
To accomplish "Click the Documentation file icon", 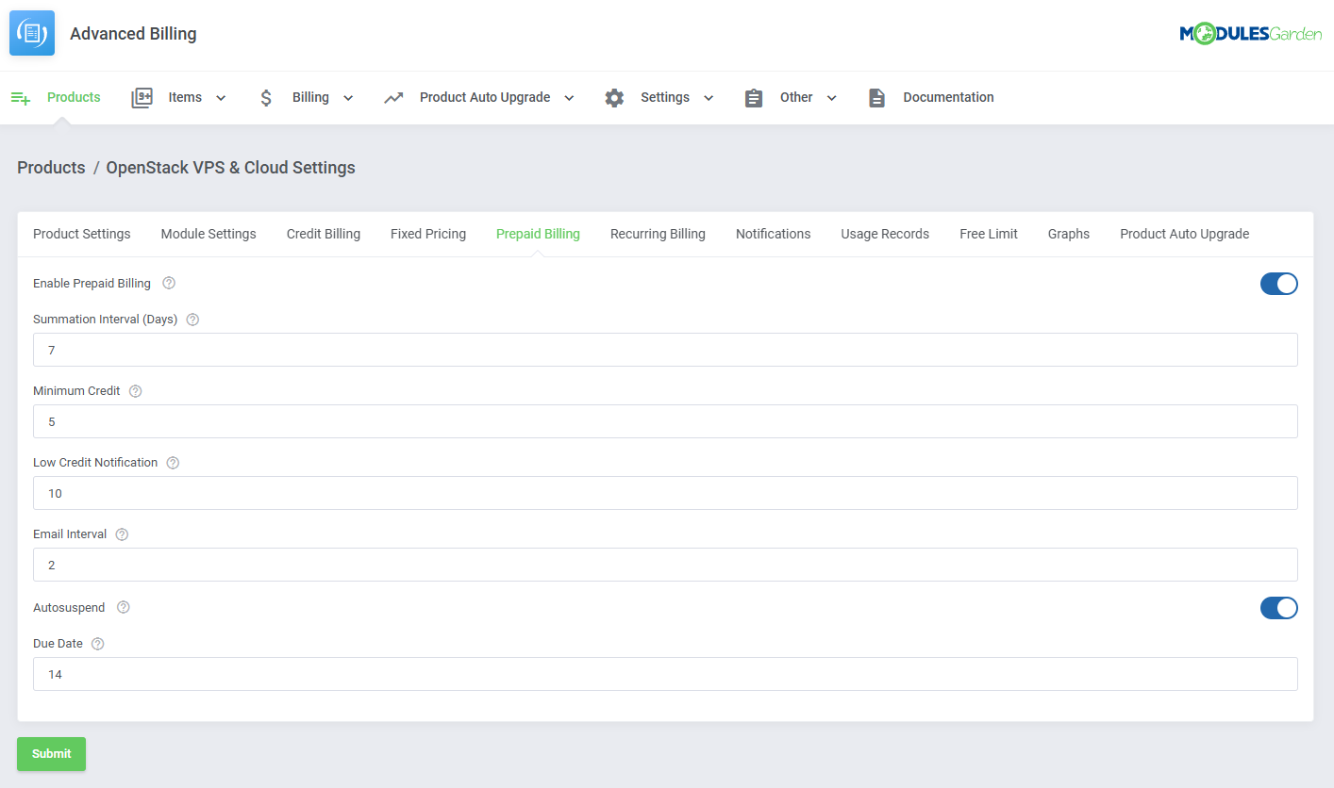I will click(876, 98).
